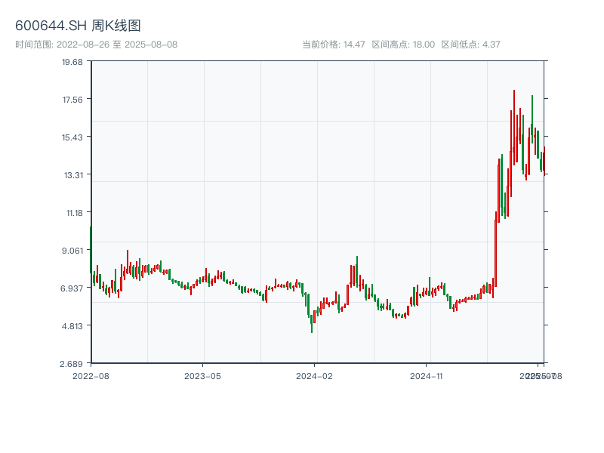
Task: Click the time range text 时间范围: 2022-08-26 至 2025-08-08
Action: click(x=97, y=45)
